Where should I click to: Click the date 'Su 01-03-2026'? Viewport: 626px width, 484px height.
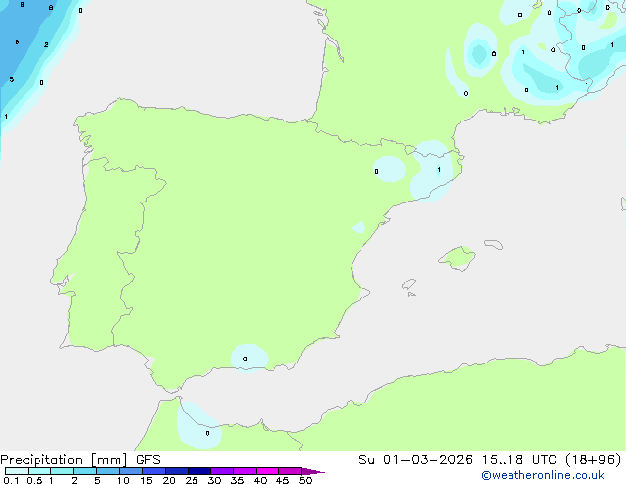(416, 459)
